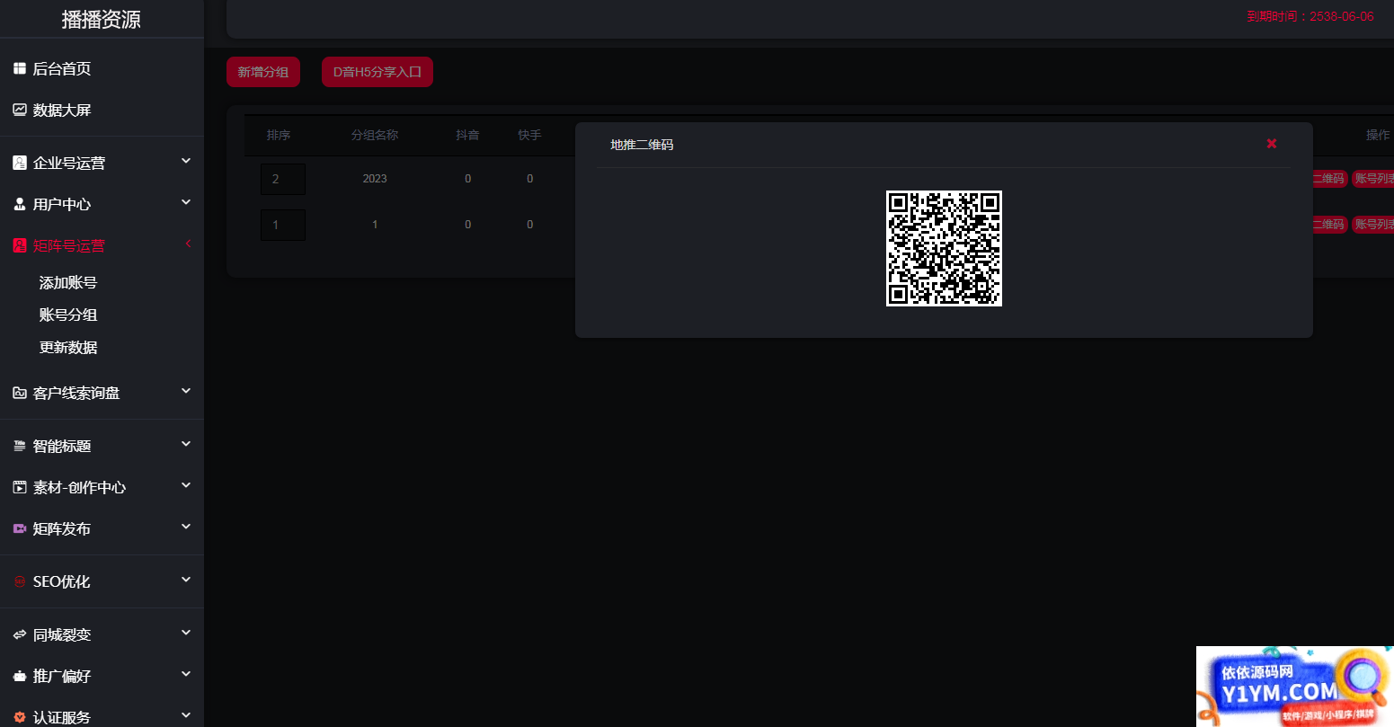This screenshot has width=1394, height=727.
Task: Click the 分组名称 column header
Action: 375,135
